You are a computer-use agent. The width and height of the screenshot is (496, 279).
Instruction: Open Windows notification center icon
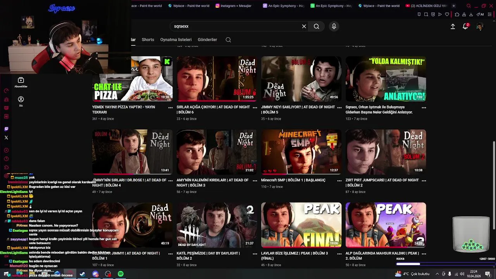tap(487, 274)
